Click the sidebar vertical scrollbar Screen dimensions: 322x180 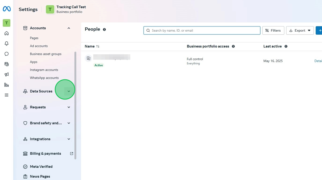click(x=75, y=106)
